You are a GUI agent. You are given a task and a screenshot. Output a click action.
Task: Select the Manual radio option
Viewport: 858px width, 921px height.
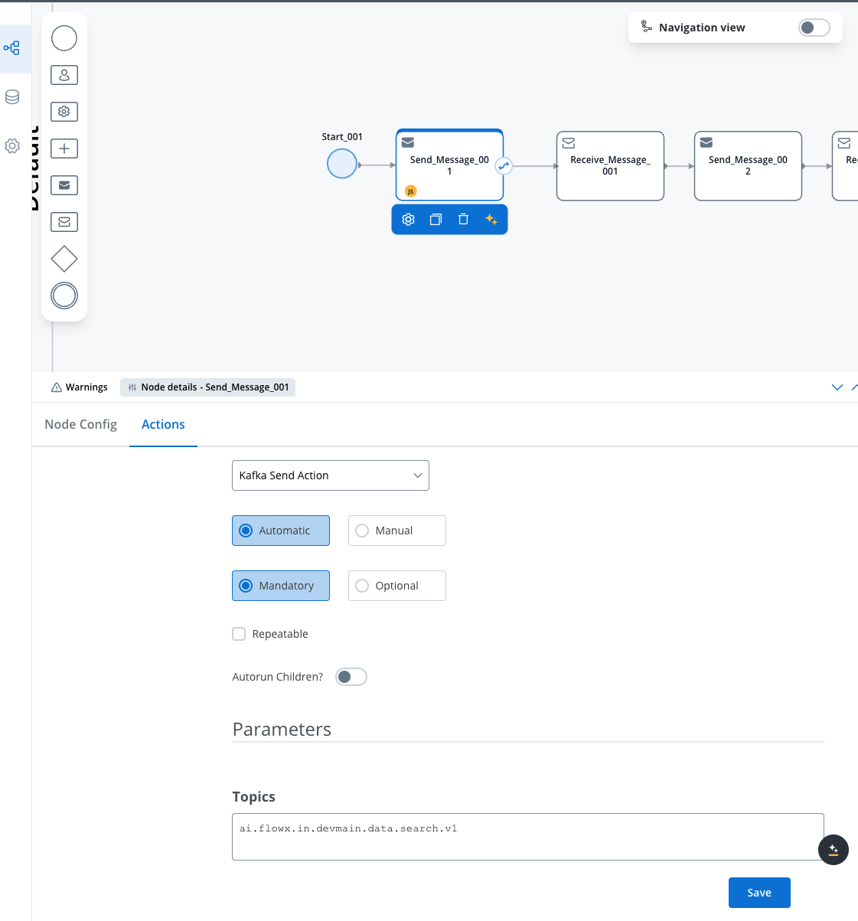(397, 531)
